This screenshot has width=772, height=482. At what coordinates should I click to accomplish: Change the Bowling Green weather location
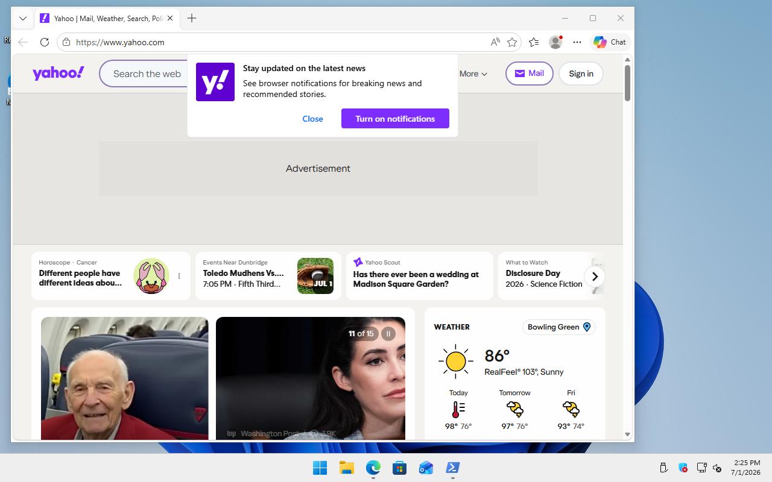[558, 327]
